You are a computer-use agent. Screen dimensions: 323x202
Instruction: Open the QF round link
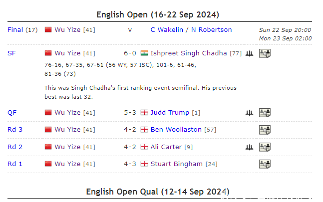12,113
